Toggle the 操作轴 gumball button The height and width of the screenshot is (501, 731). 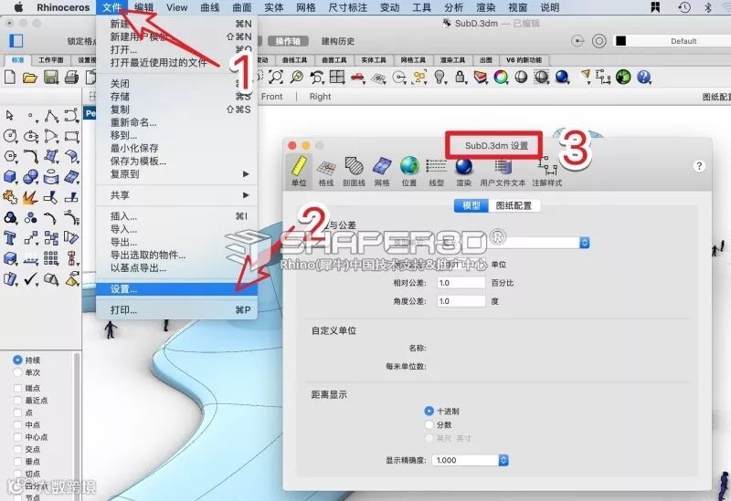pos(288,41)
